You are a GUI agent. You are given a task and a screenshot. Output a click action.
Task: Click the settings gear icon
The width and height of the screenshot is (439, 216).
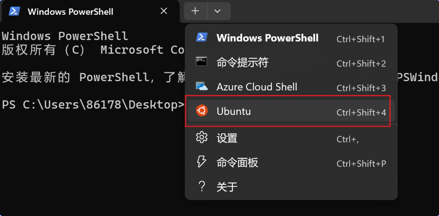click(x=202, y=138)
